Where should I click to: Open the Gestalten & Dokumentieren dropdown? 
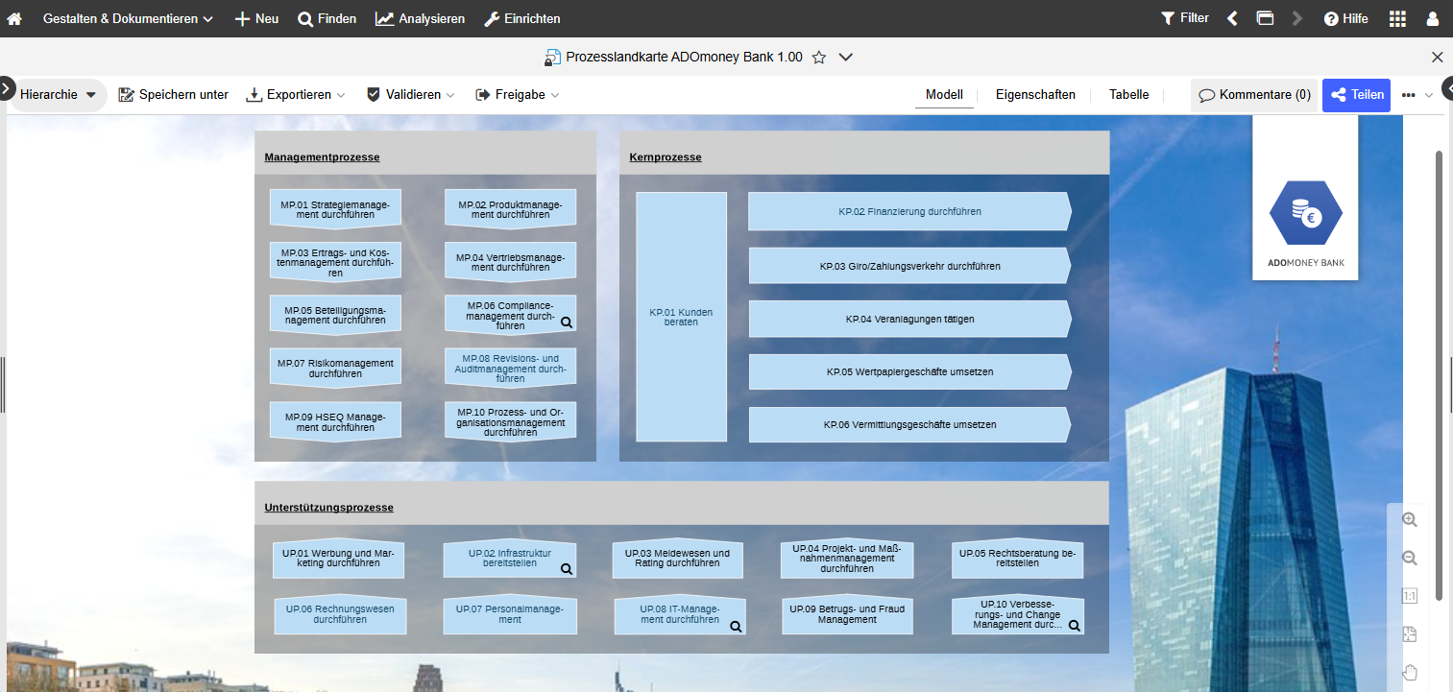128,18
